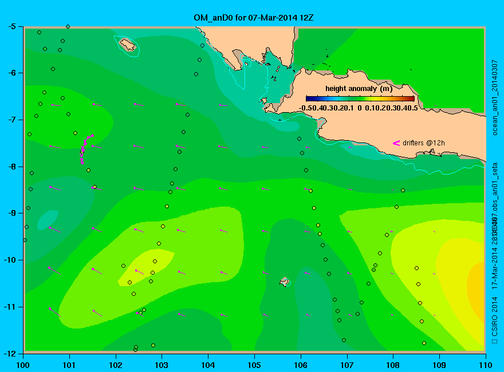Click the plot title OM_anD0 for 07-Mar-2014 12Z
This screenshot has width=504, height=372.
(x=253, y=18)
